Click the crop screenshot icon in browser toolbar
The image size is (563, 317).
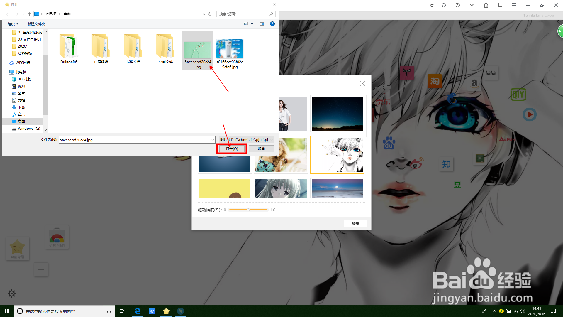click(500, 5)
